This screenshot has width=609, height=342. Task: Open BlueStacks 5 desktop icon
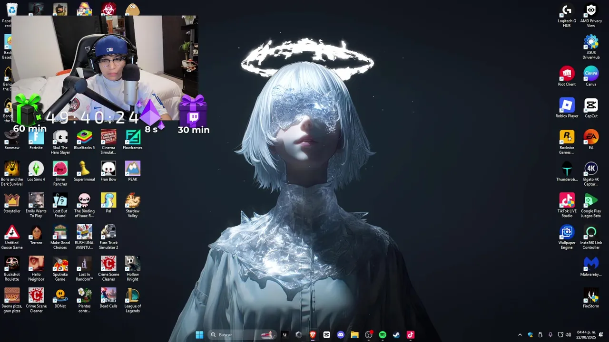click(84, 141)
